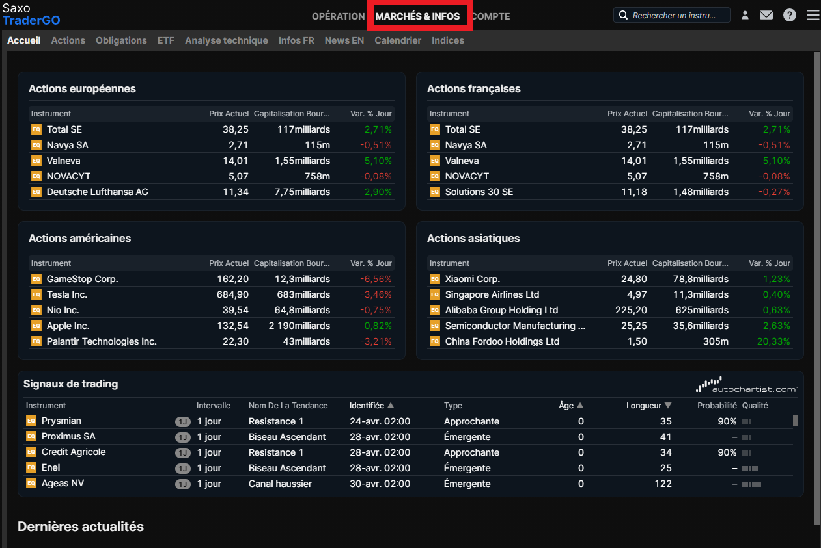
Task: Open the Indices sub-tab
Action: point(448,40)
